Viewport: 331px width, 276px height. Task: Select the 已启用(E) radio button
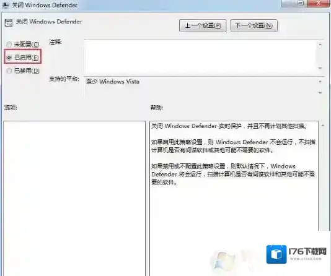point(9,58)
